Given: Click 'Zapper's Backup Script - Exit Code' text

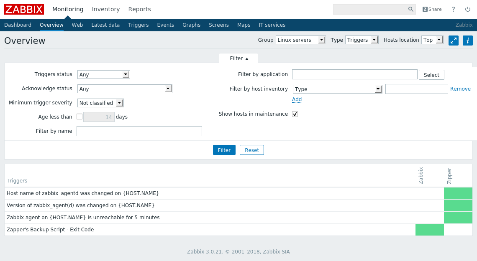Looking at the screenshot, I should click(x=50, y=230).
